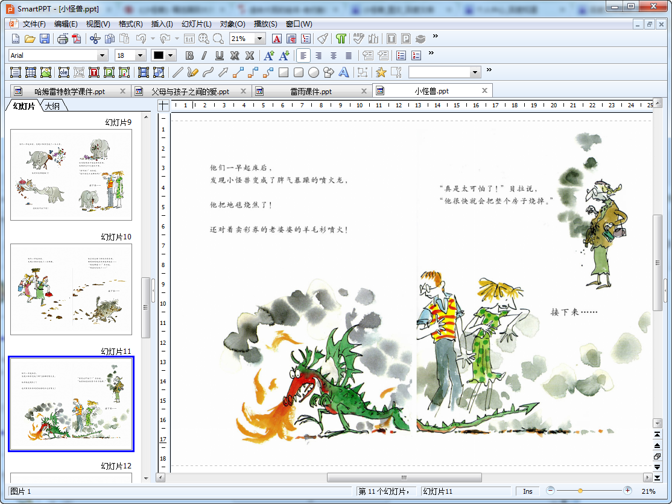The height and width of the screenshot is (504, 672).
Task: Select the arrow drawing tool
Action: pyautogui.click(x=223, y=72)
